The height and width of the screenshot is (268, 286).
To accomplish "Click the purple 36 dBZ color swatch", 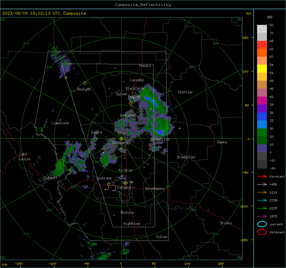I will (262, 108).
